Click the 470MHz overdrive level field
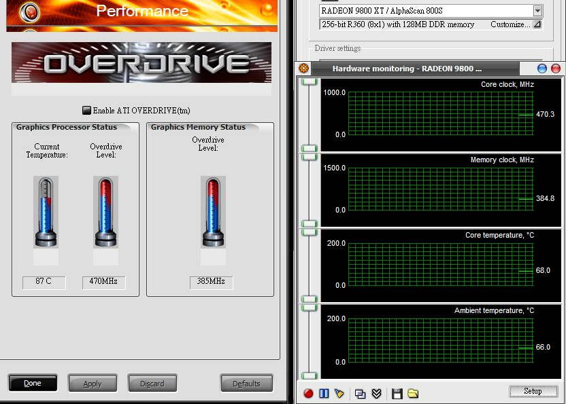This screenshot has width=566, height=404. 104,282
